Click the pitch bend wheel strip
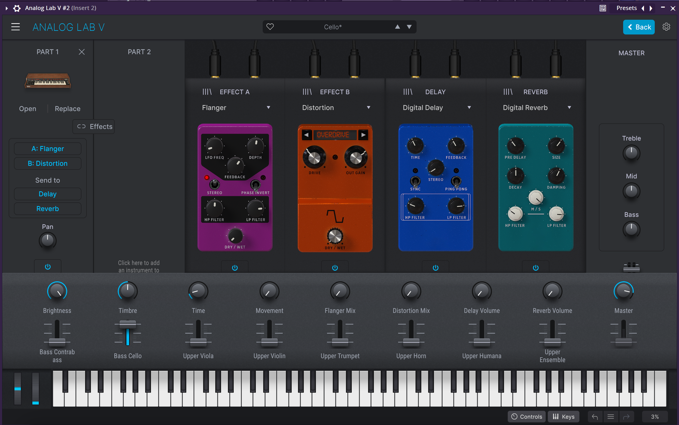Image resolution: width=679 pixels, height=425 pixels. [17, 388]
